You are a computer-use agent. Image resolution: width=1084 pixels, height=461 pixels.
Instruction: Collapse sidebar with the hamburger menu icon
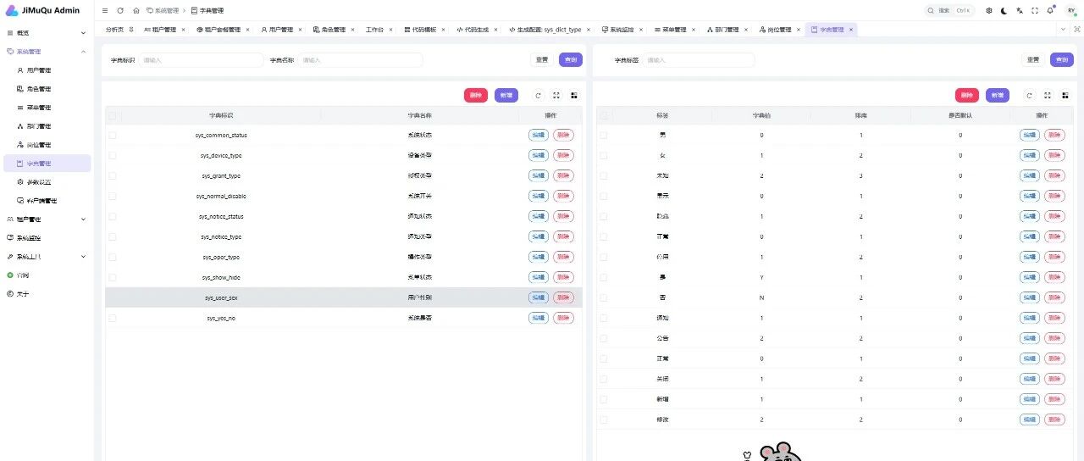(105, 10)
